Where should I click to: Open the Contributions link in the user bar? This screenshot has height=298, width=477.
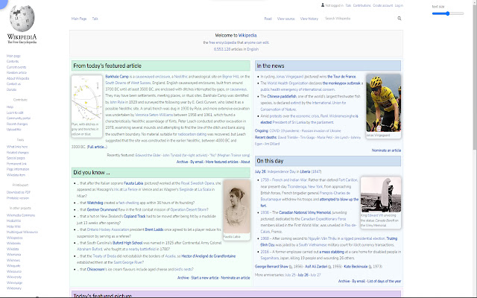tap(362, 5)
